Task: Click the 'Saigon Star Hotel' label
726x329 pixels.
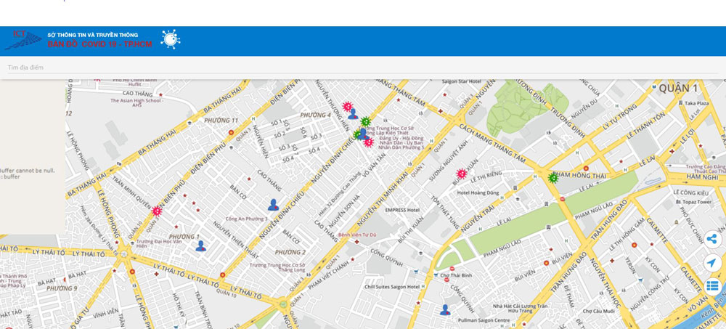Action: (462, 81)
